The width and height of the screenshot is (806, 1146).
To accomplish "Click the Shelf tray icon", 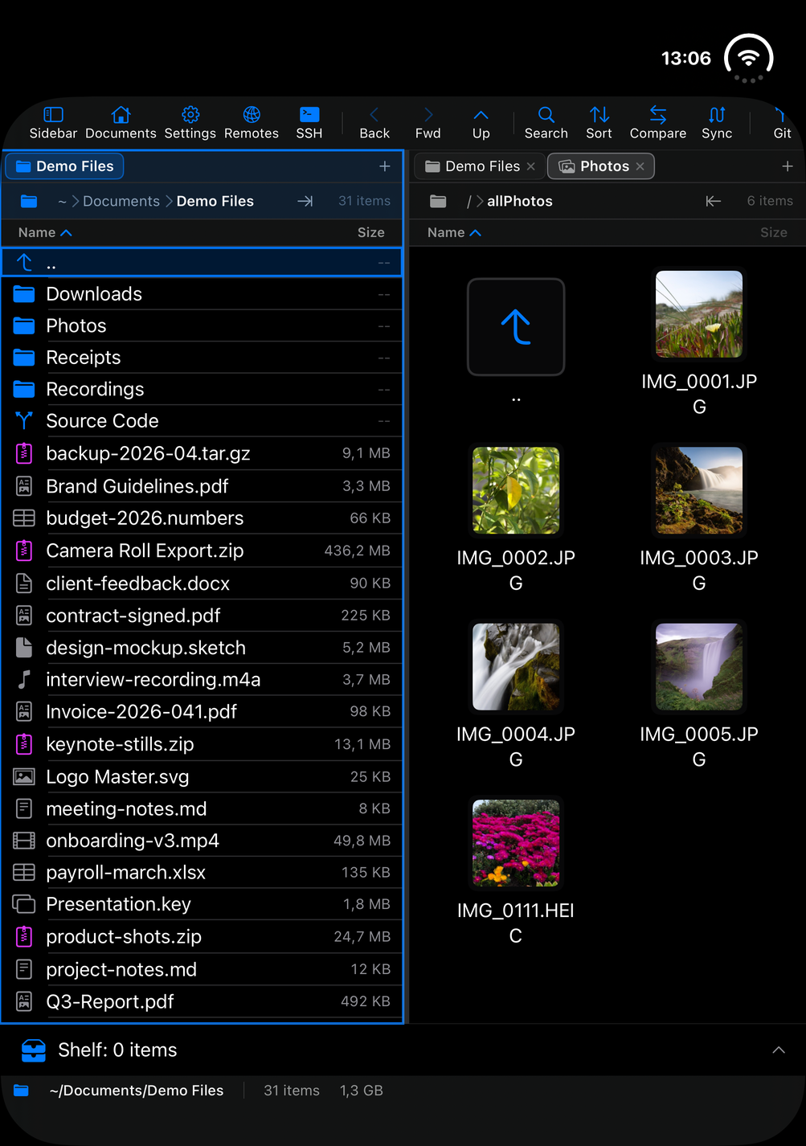I will (x=34, y=1050).
